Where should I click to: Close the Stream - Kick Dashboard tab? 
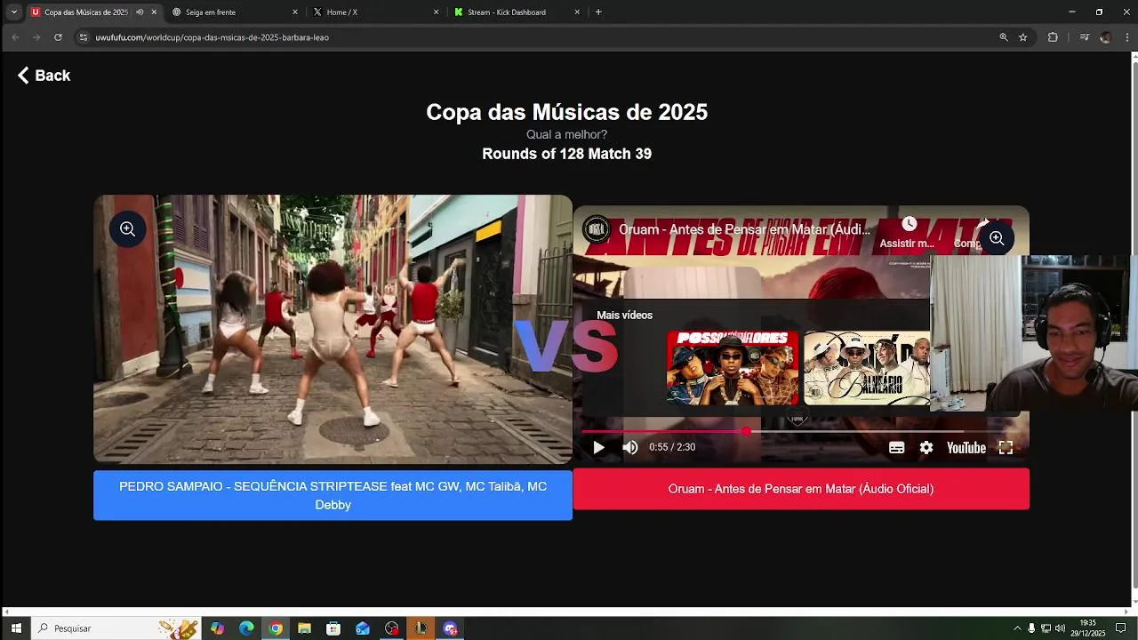point(577,12)
